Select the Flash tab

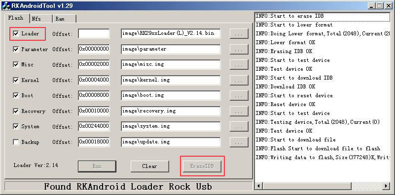[x=16, y=18]
